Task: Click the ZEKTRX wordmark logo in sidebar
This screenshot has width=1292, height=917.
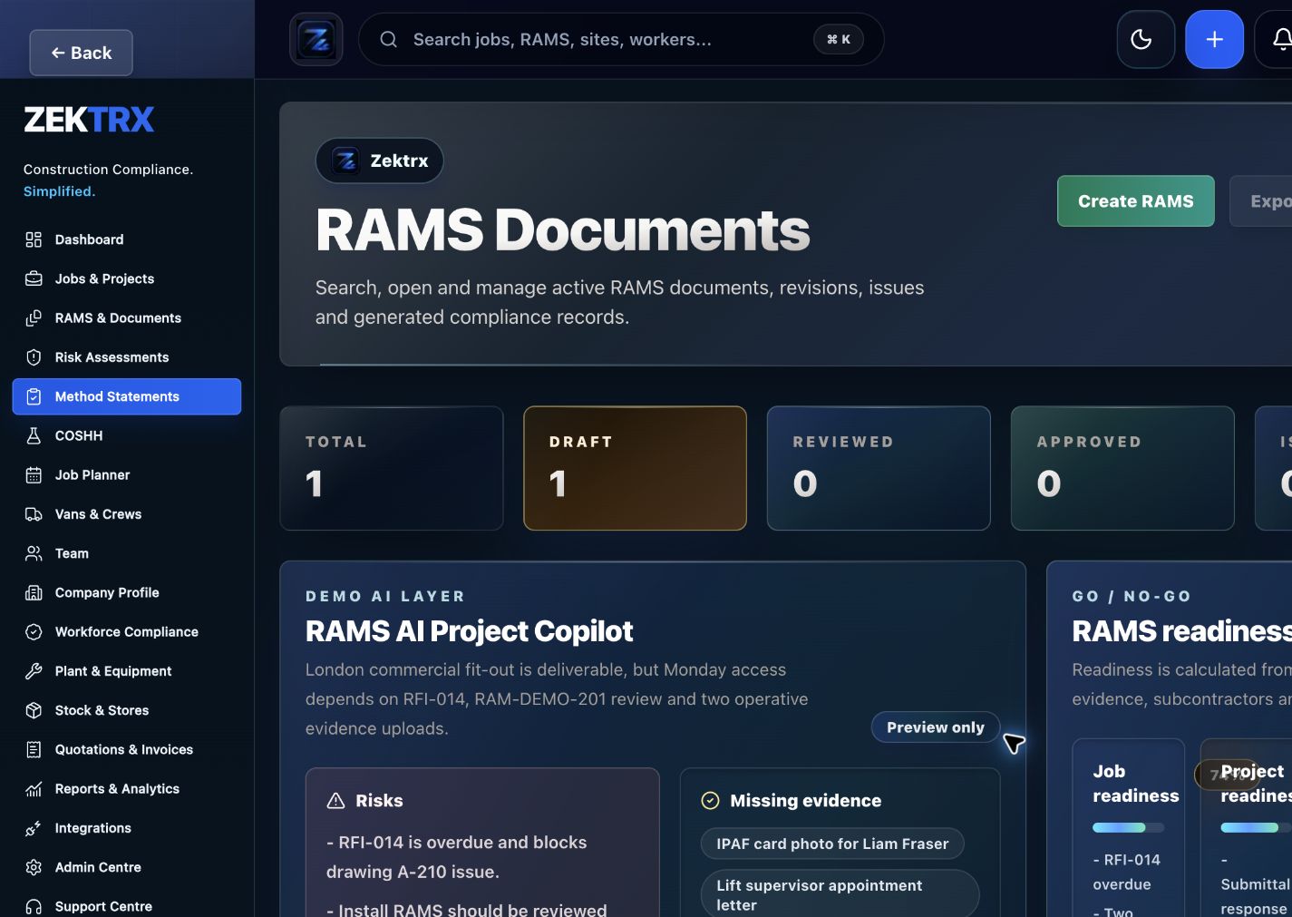Action: [x=89, y=120]
